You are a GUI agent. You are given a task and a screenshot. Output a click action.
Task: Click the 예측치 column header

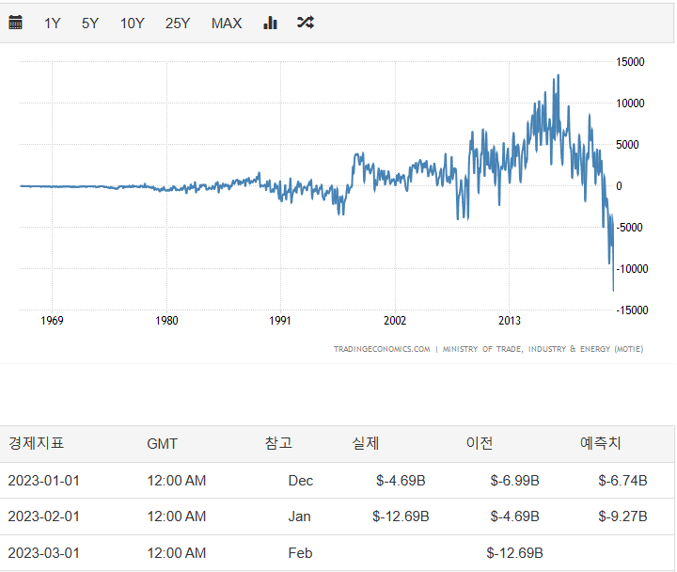click(x=600, y=443)
